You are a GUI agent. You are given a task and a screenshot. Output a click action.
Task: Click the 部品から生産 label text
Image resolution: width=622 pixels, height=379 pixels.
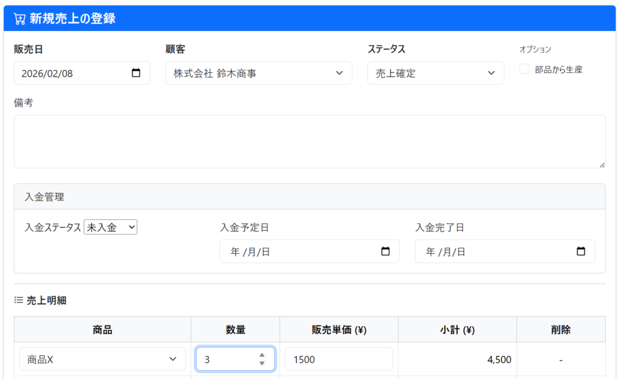coord(558,69)
